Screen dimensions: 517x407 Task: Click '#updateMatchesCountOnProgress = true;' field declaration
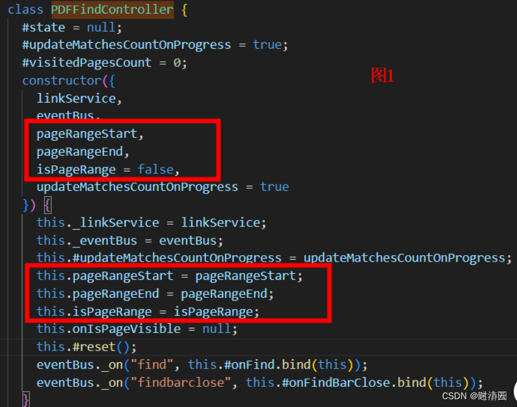pos(155,45)
